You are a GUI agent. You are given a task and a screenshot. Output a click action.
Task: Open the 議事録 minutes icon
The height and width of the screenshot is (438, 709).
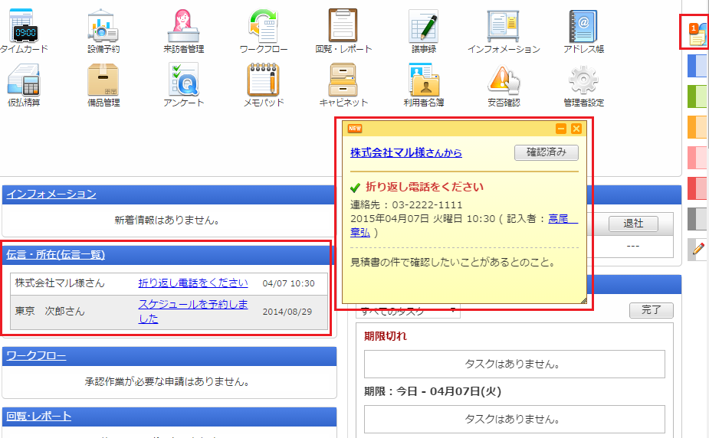(x=423, y=28)
